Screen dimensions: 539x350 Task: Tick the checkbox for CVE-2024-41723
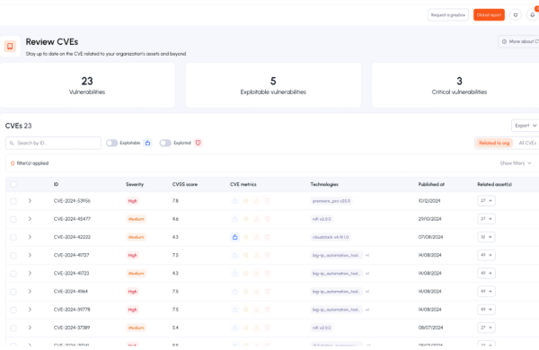(13, 274)
